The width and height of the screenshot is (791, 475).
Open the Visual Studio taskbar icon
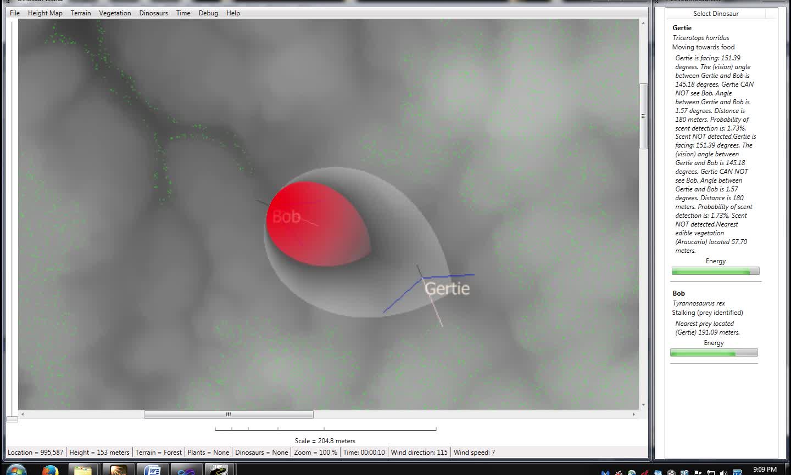tap(186, 470)
